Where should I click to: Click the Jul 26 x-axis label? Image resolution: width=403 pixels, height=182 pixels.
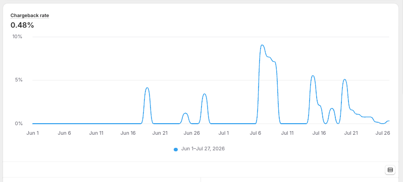pos(383,133)
